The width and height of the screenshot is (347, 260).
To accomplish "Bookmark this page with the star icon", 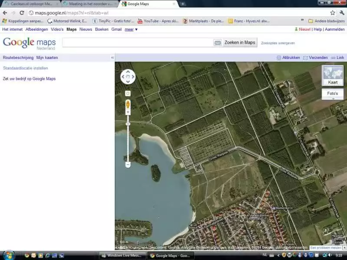I will coord(332,13).
